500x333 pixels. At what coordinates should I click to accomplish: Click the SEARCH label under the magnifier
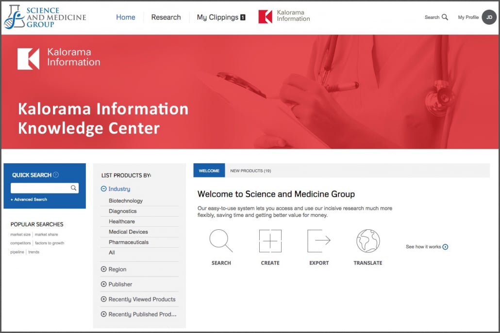(221, 263)
